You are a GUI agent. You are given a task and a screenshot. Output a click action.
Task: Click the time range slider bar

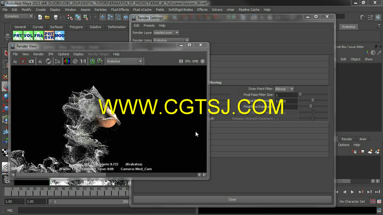(x=88, y=201)
